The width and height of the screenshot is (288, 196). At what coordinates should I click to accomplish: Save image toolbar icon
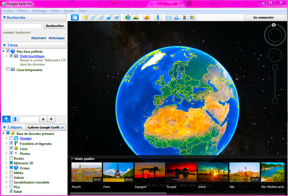184,17
